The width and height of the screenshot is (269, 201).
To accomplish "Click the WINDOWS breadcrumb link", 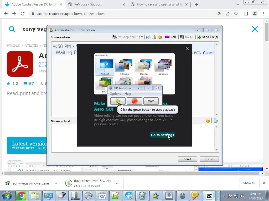I will pyautogui.click(x=13, y=46).
